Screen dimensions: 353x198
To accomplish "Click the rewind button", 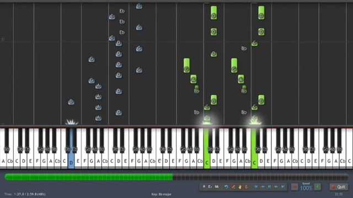I will pos(263,187).
